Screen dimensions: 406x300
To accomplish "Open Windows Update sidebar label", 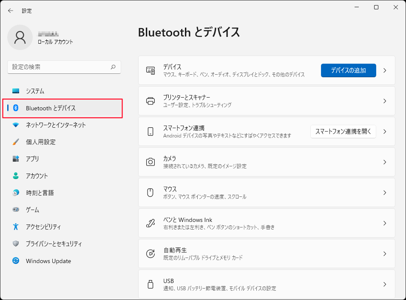I will click(x=48, y=261).
